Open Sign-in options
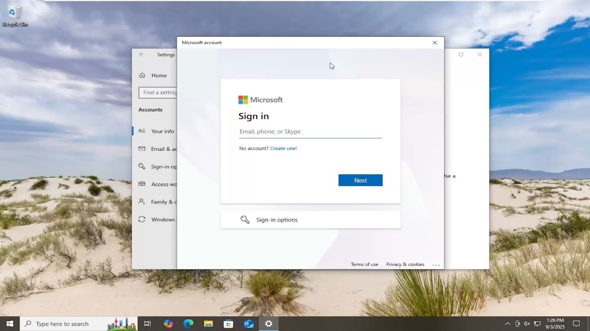 (x=310, y=220)
